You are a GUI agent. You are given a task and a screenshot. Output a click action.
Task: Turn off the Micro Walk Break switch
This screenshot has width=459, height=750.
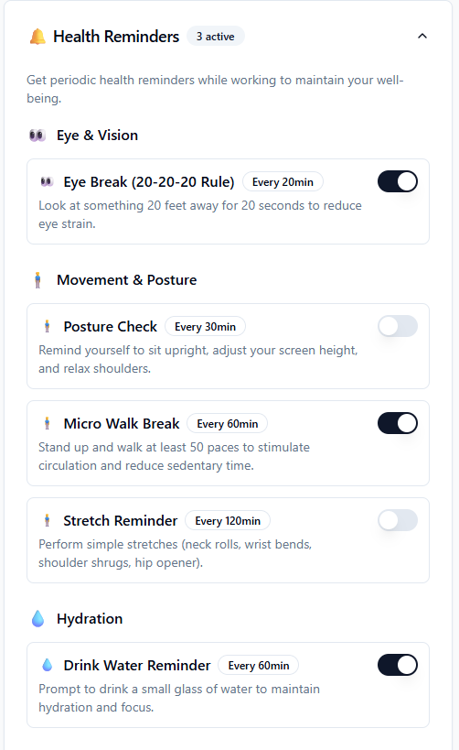(398, 423)
